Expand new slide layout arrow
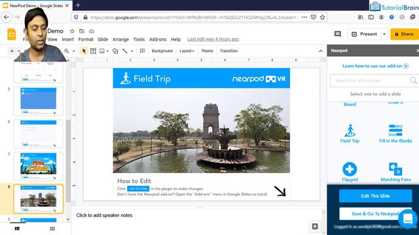The height and width of the screenshot is (235, 419). pyautogui.click(x=19, y=51)
